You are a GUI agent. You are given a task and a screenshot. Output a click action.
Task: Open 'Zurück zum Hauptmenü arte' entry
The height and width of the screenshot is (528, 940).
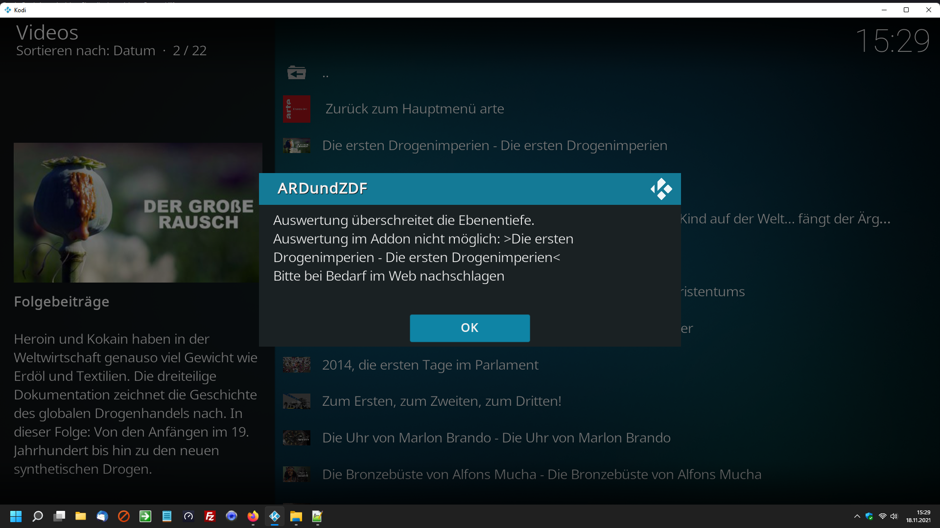[415, 109]
